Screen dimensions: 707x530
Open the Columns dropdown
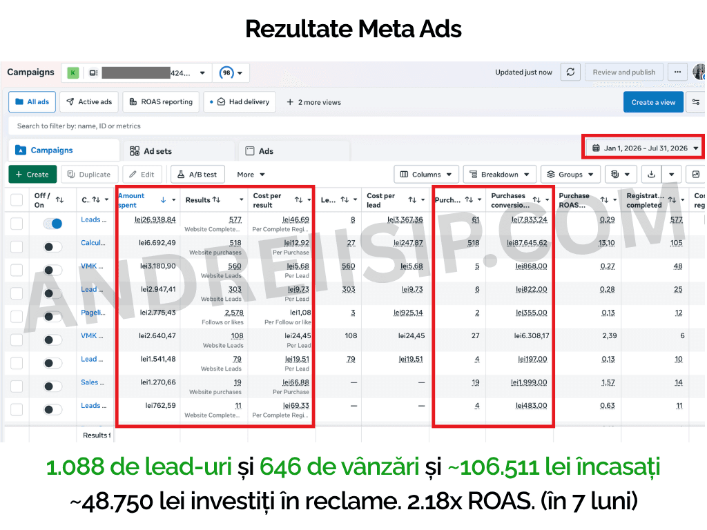tap(426, 175)
